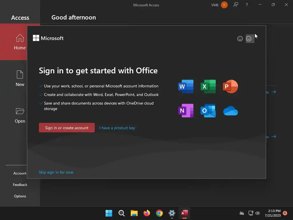This screenshot has width=293, height=220.
Task: Open taskbar Search
Action: (x=121, y=213)
